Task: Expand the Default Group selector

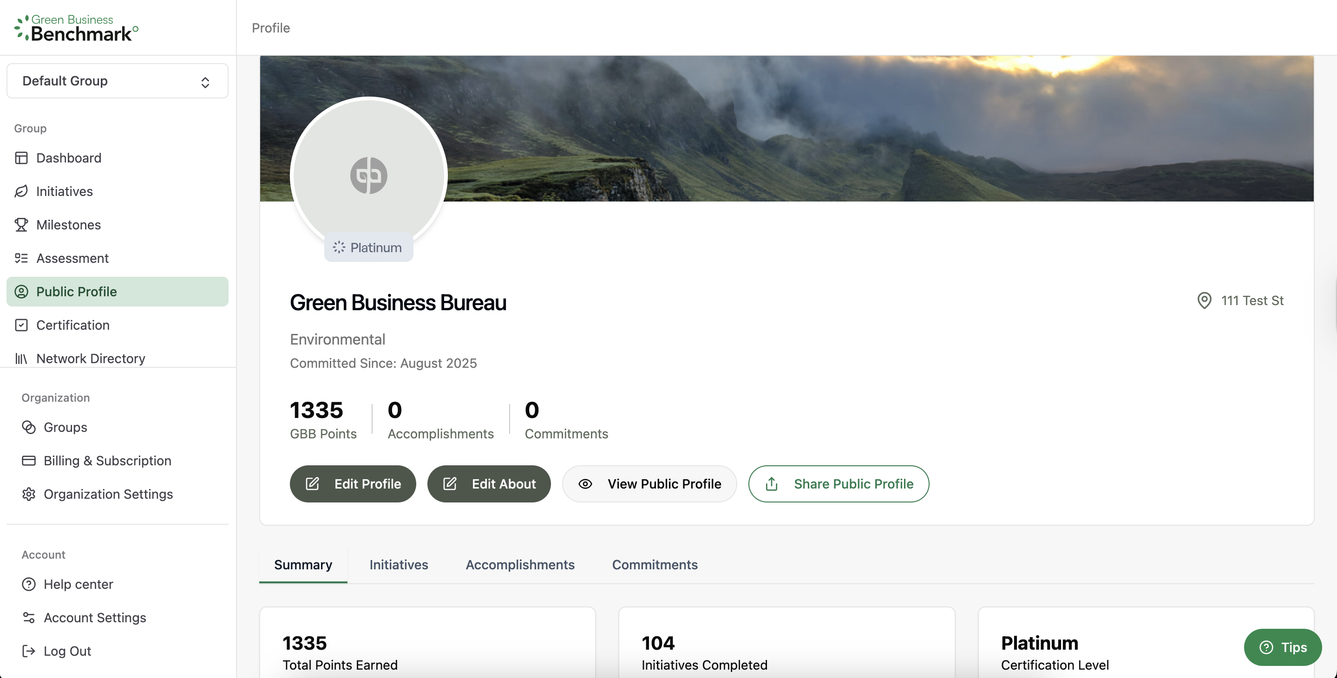Action: click(117, 81)
